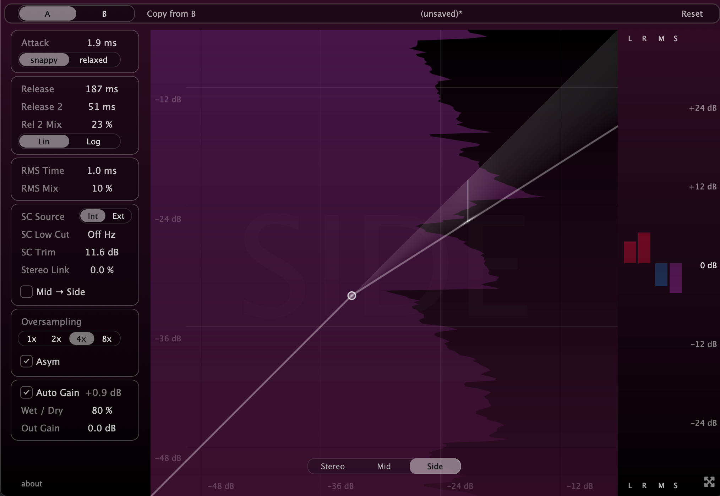Select 2x oversampling
Image resolution: width=720 pixels, height=496 pixels.
[56, 339]
